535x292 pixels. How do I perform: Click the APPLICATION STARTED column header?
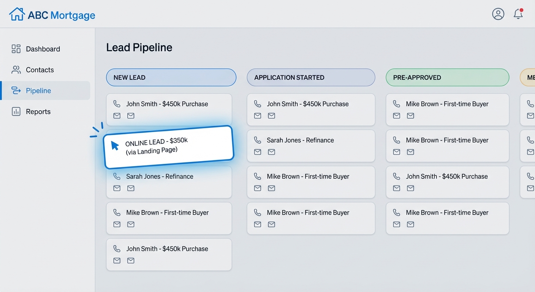click(311, 77)
